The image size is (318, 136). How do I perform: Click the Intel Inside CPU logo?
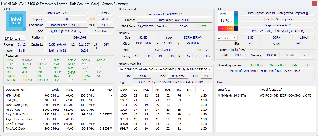click(16, 21)
